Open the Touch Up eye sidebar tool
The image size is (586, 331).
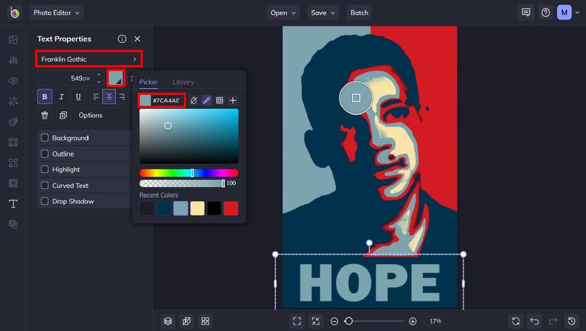pos(13,81)
